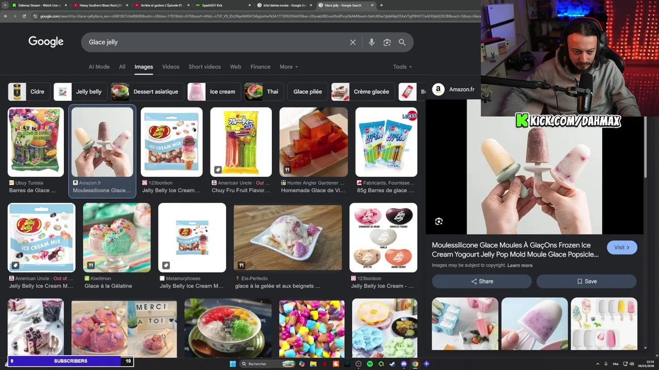Viewport: 659px width, 370px height.
Task: Click in the Glace jelly search field
Action: coord(214,42)
